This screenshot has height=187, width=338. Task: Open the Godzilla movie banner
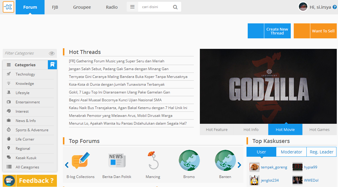pyautogui.click(x=268, y=86)
